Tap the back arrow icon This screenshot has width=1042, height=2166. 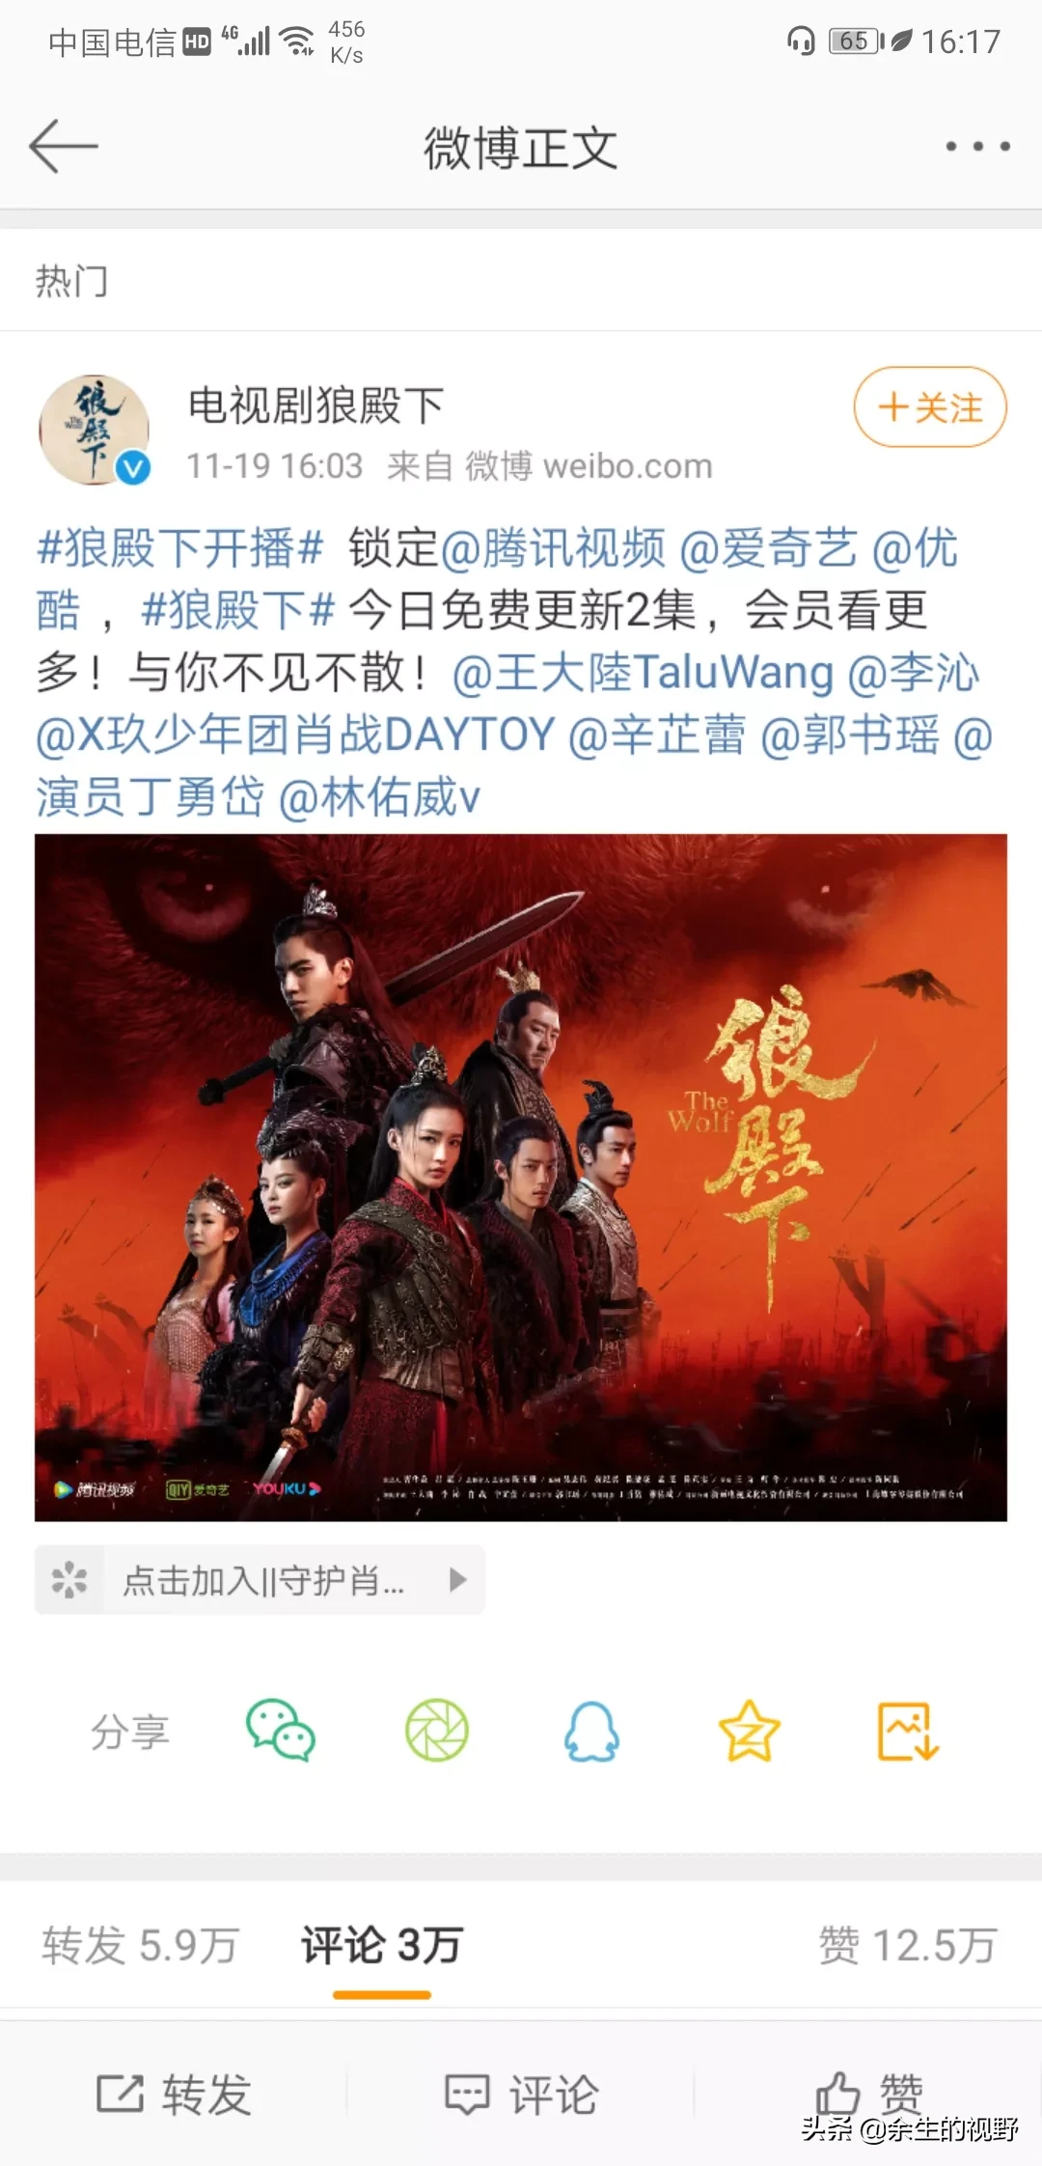pyautogui.click(x=64, y=147)
